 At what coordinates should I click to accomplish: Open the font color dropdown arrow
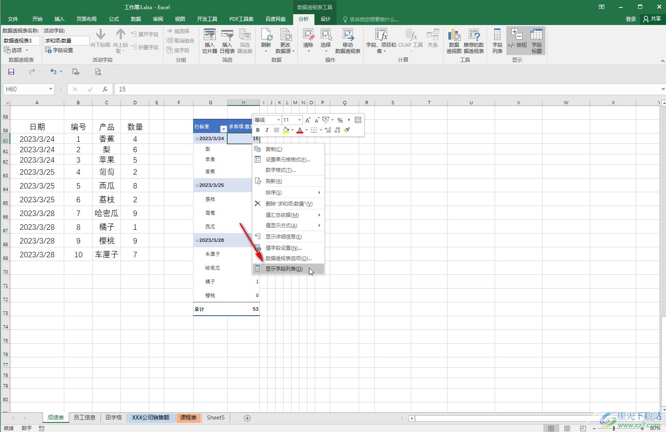pyautogui.click(x=307, y=130)
